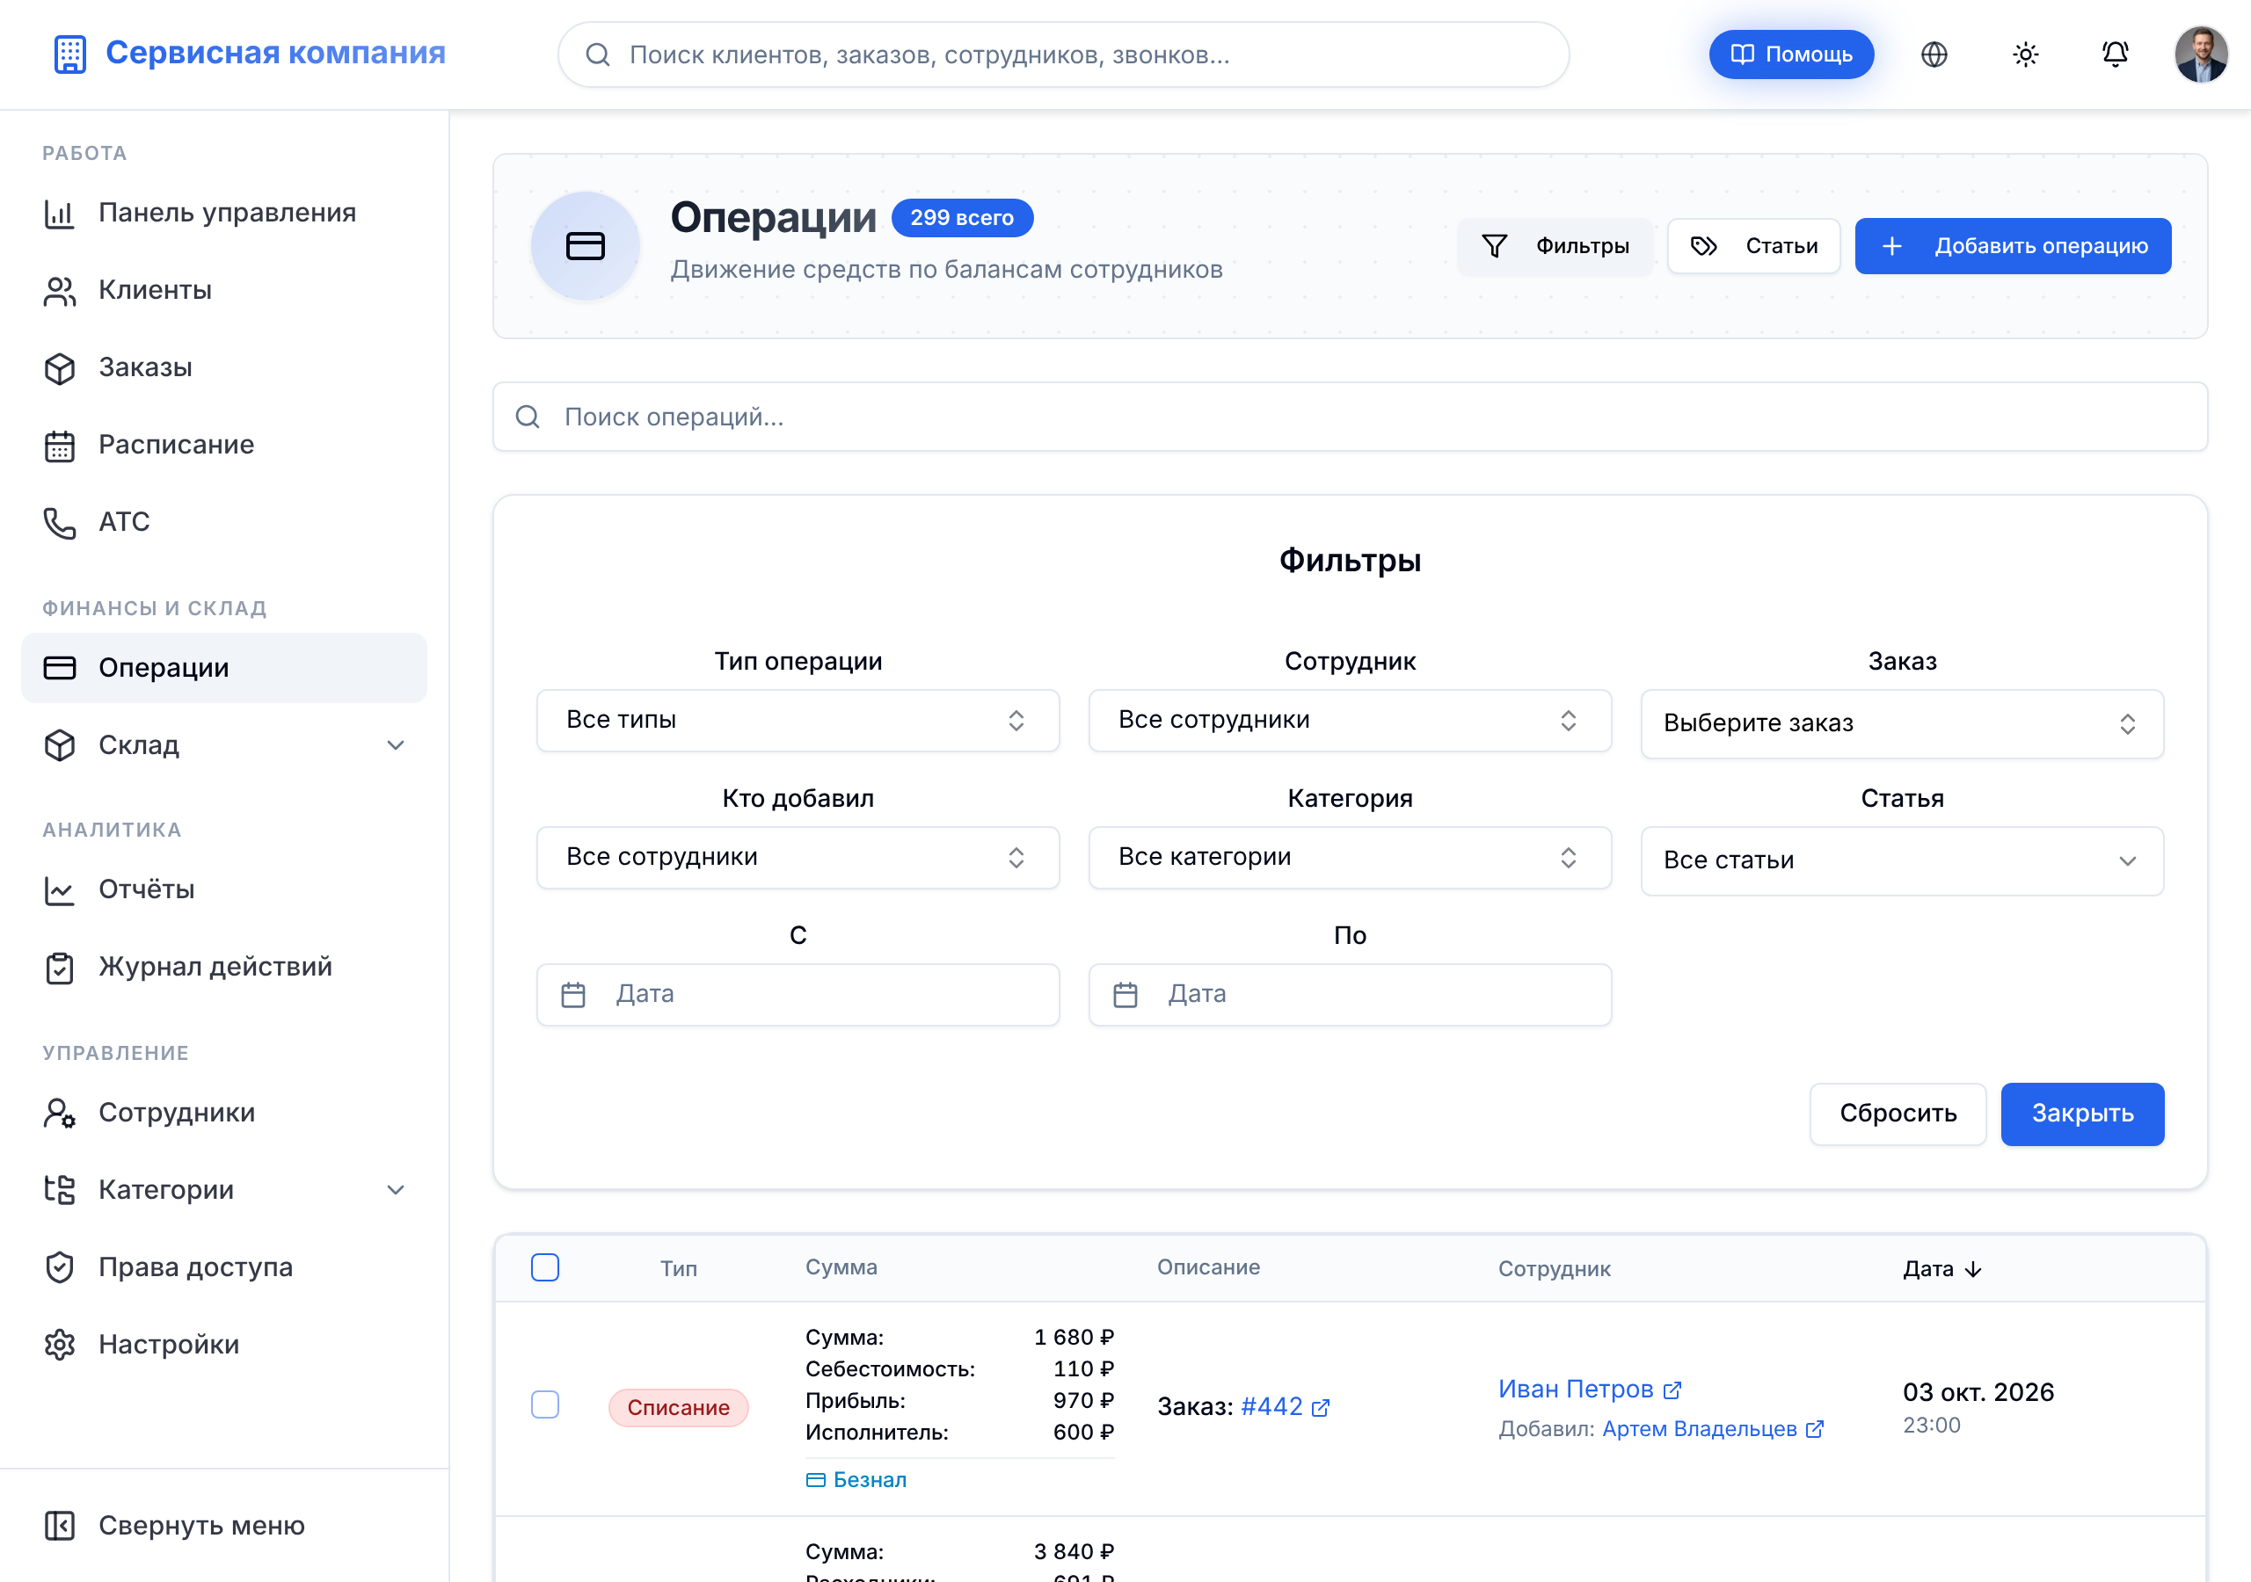Click the credit card icon in Операции header
2251x1582 pixels.
point(586,246)
